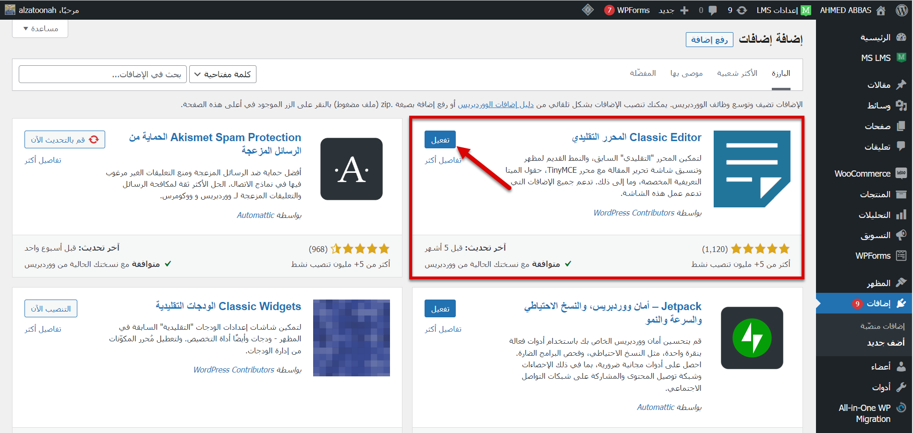This screenshot has width=913, height=433.
Task: Open the updates icon showing 9
Action: (742, 10)
